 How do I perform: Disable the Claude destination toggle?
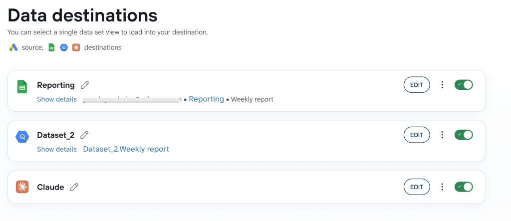point(464,187)
